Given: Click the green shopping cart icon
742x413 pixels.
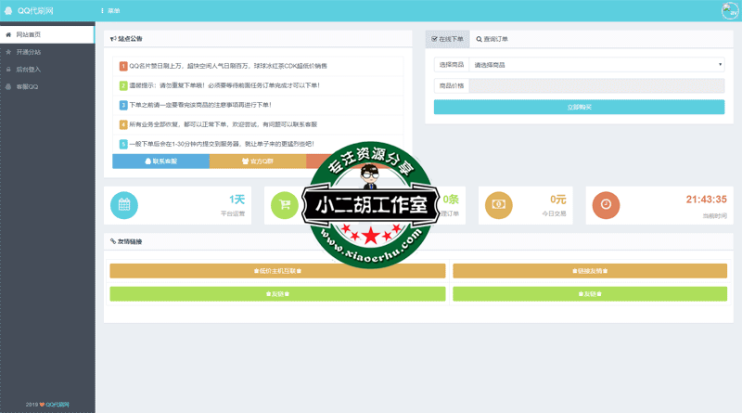Looking at the screenshot, I should coord(283,205).
